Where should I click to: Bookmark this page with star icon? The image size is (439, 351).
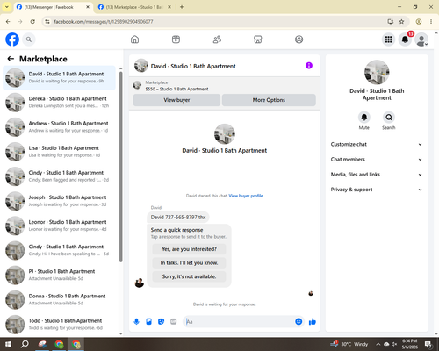click(x=401, y=22)
